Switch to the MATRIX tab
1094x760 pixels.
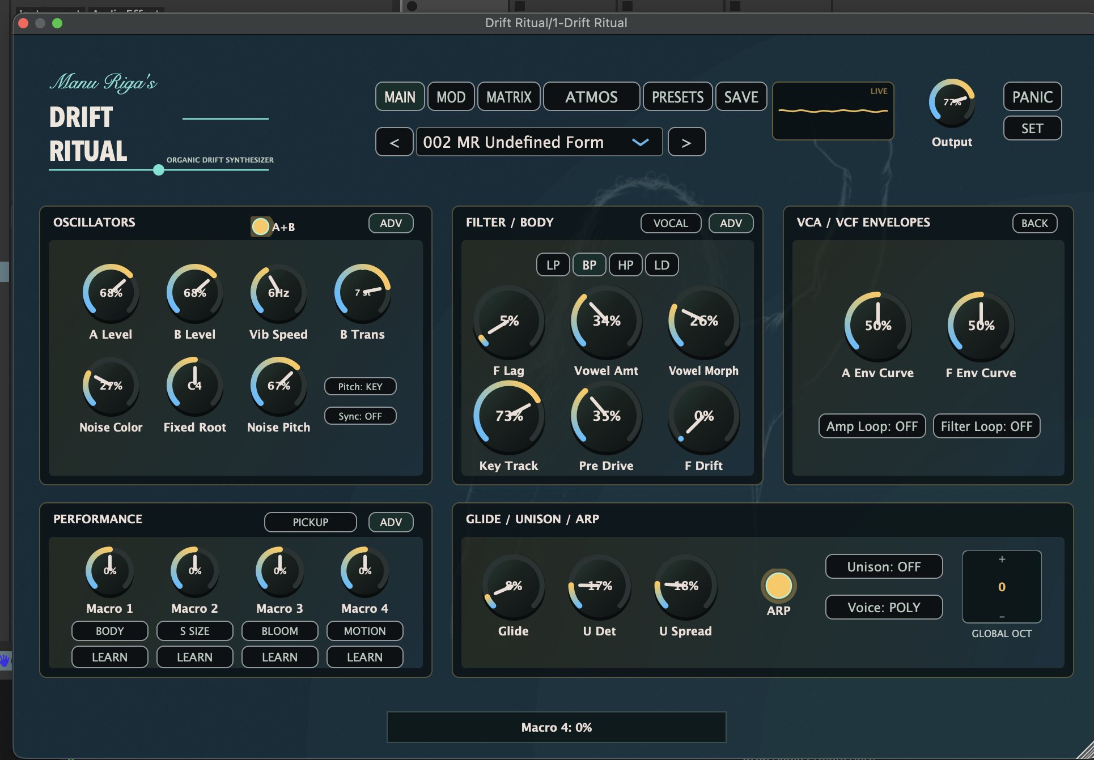tap(509, 97)
